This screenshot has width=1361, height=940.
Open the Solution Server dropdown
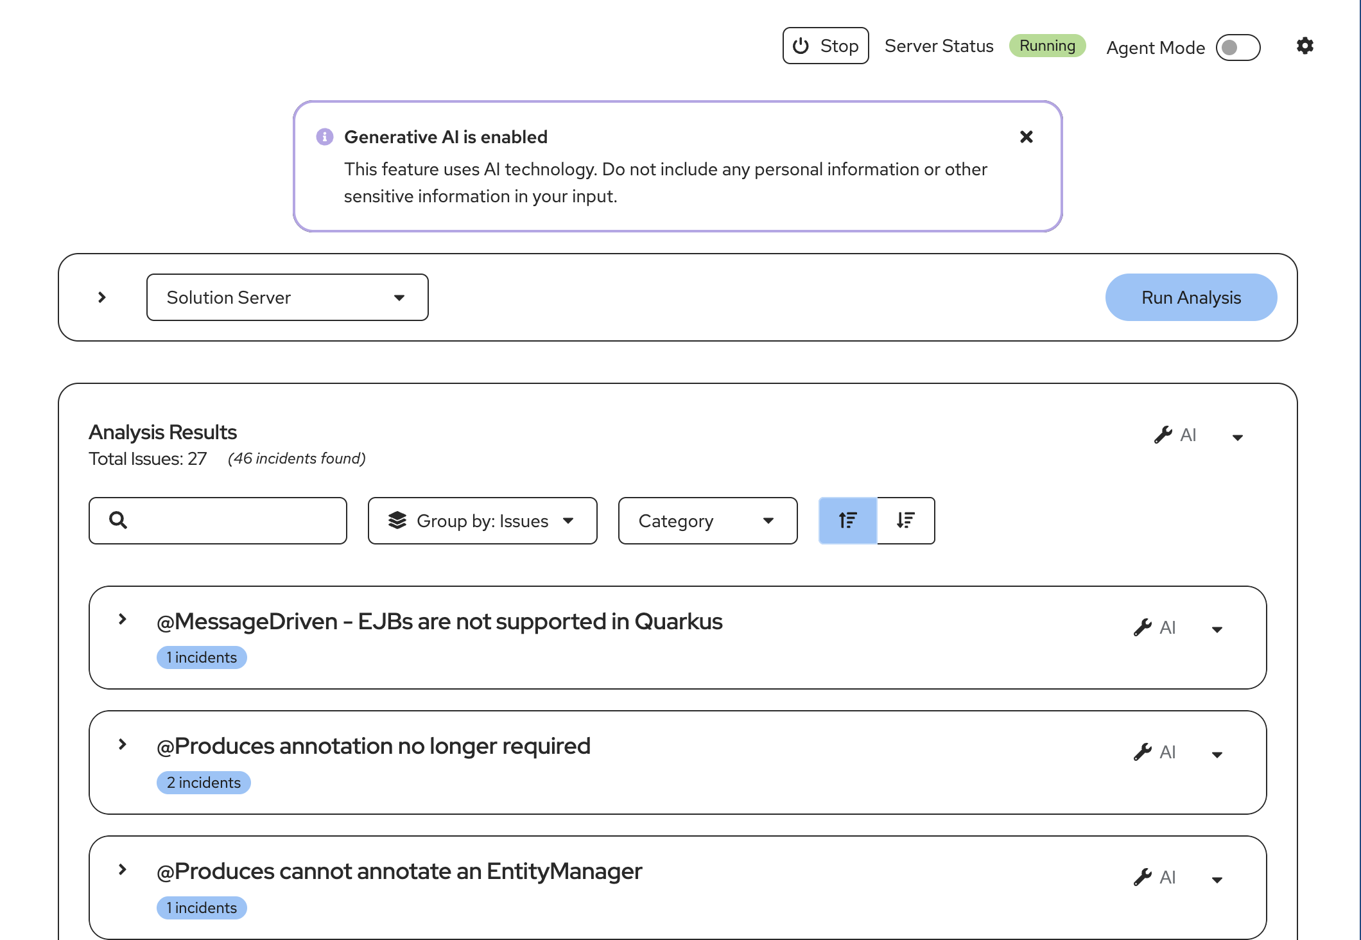pyautogui.click(x=287, y=297)
